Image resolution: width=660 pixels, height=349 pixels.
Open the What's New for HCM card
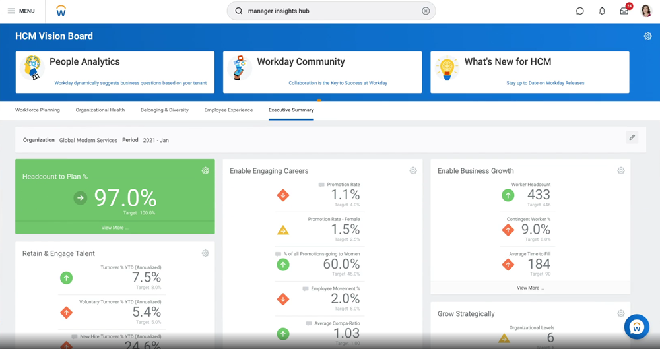click(530, 73)
